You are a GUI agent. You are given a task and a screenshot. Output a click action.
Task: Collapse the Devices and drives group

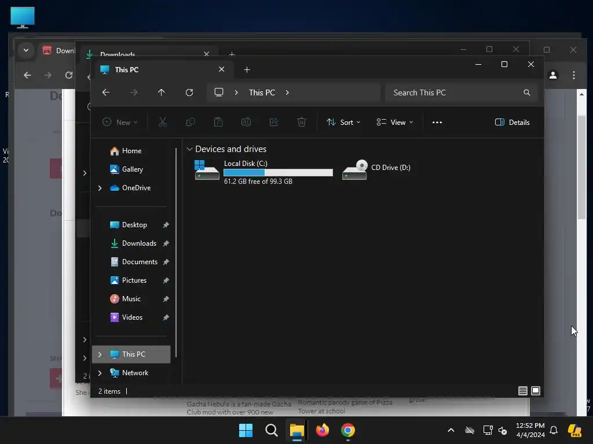click(189, 149)
